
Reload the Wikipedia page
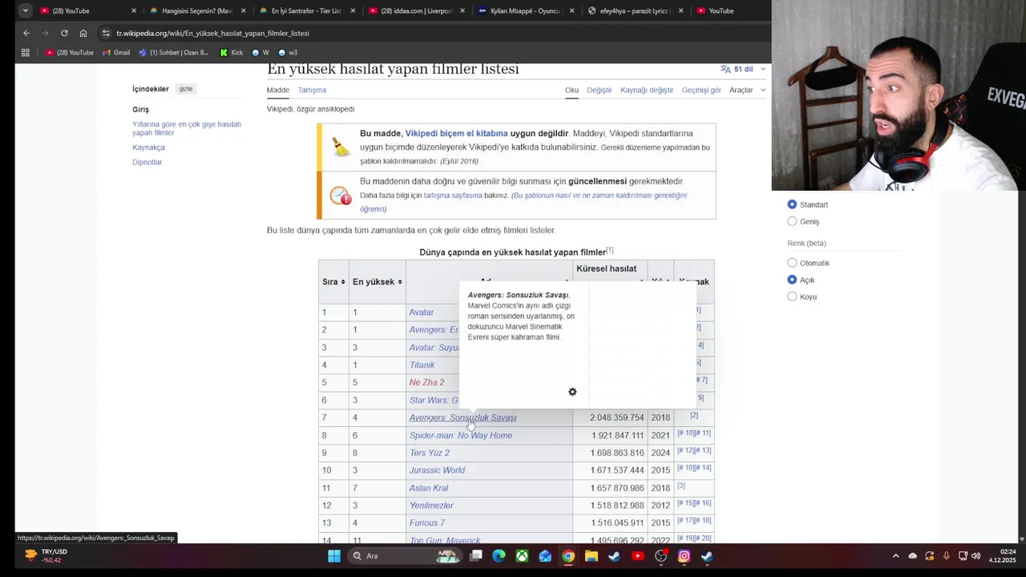tap(64, 33)
